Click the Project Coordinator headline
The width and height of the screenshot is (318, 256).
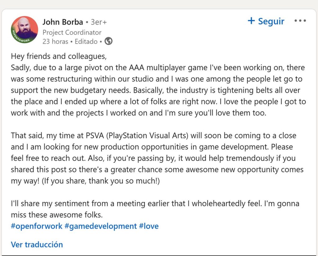tap(72, 32)
